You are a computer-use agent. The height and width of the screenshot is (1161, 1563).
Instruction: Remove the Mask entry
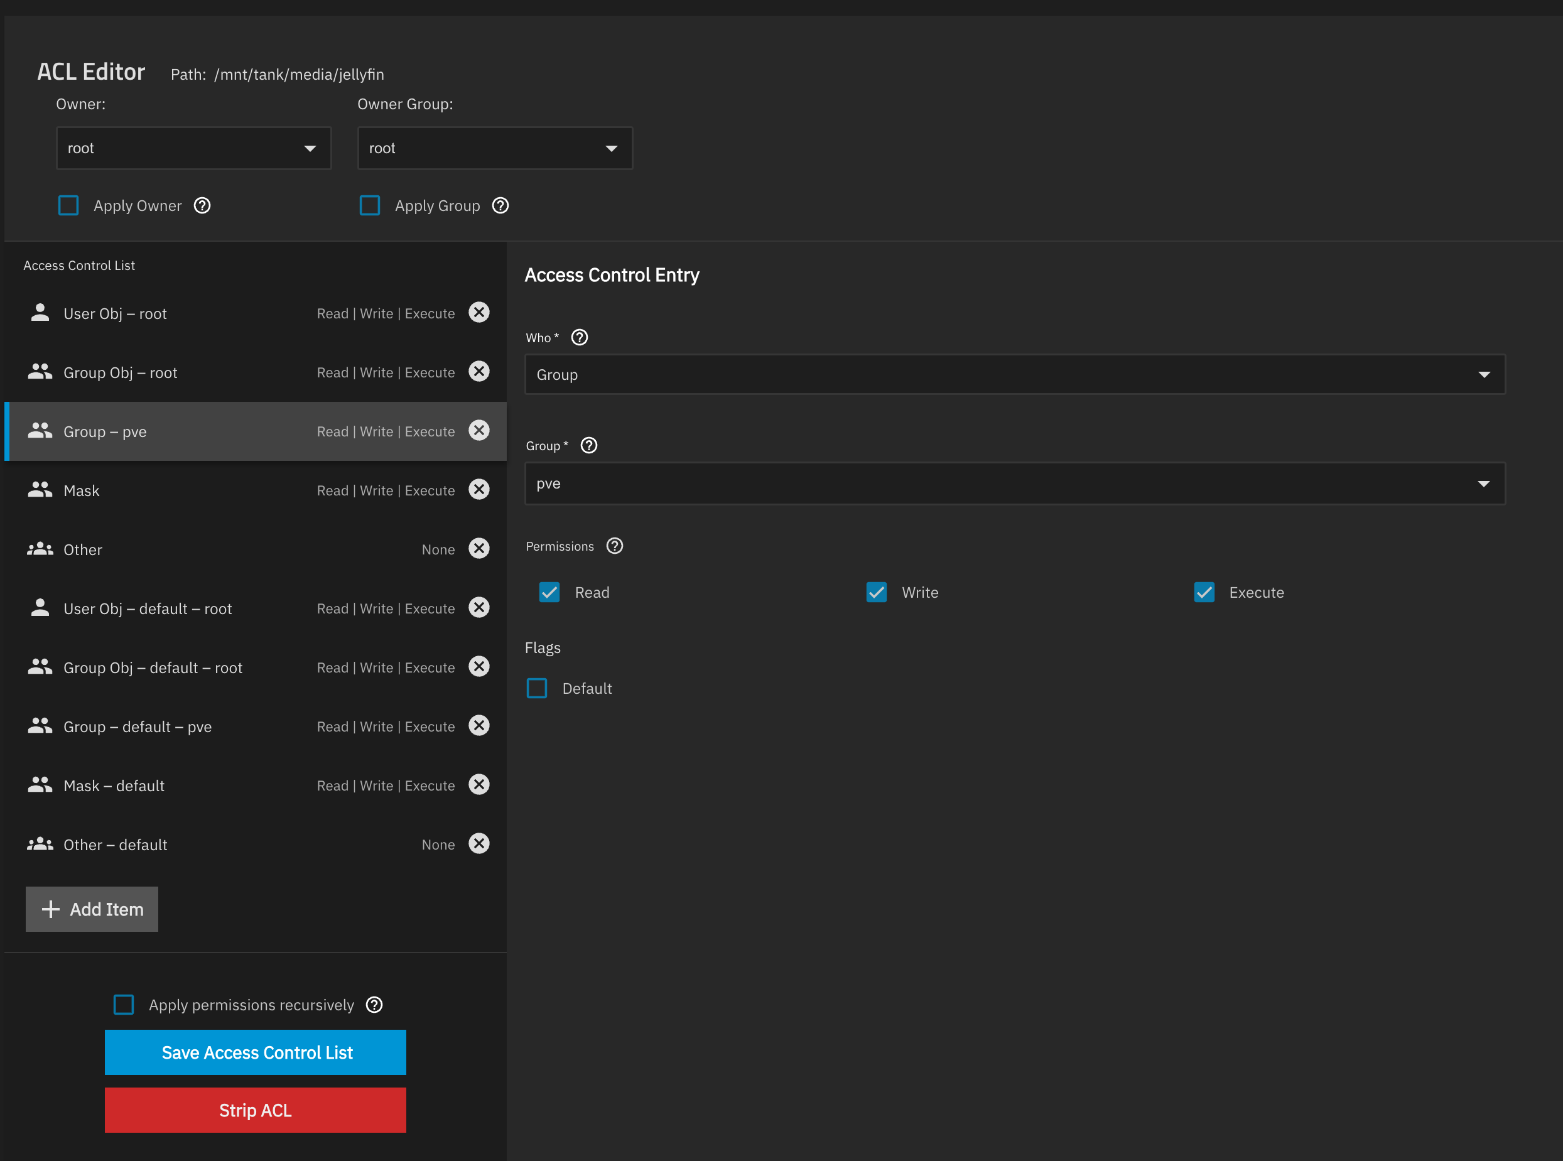[479, 489]
